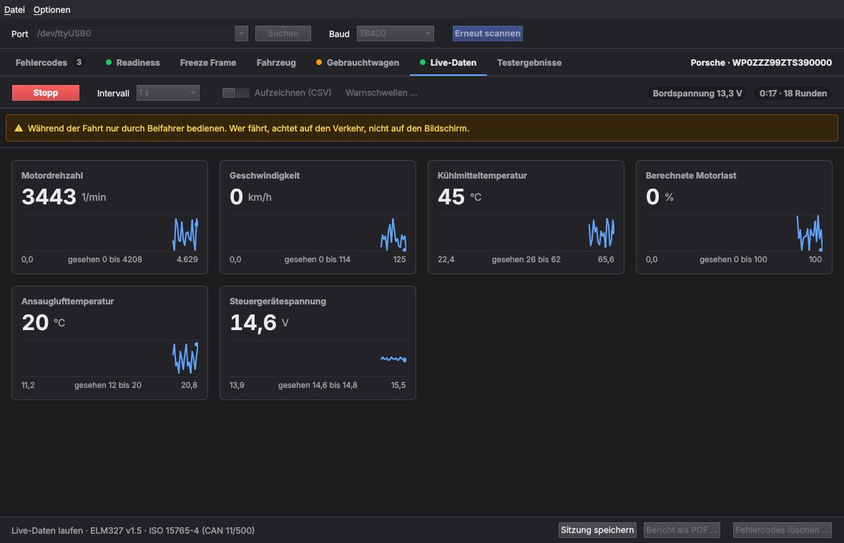Open the Warnschwellen ... dialog
This screenshot has height=543, width=844.
[381, 93]
